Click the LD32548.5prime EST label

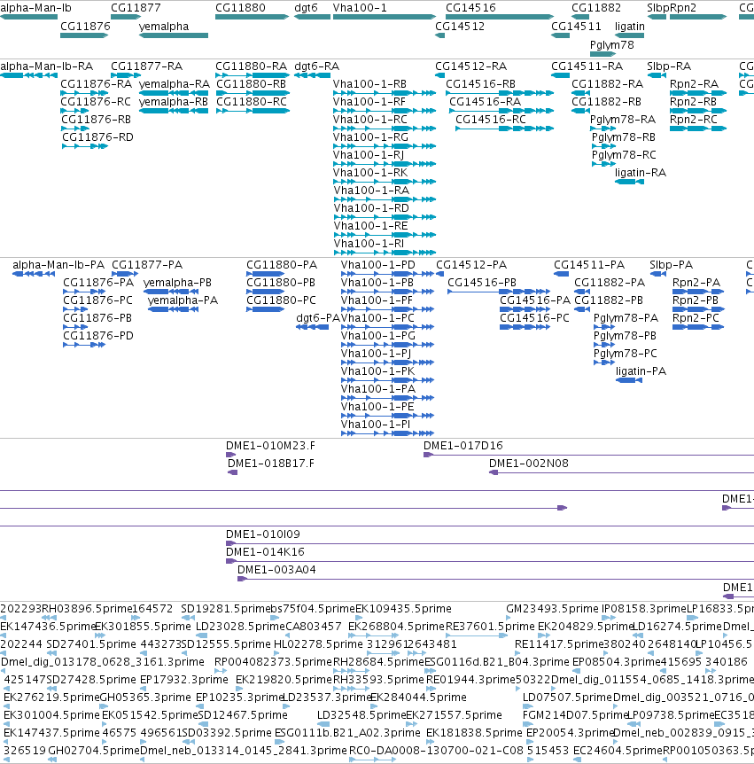[361, 715]
